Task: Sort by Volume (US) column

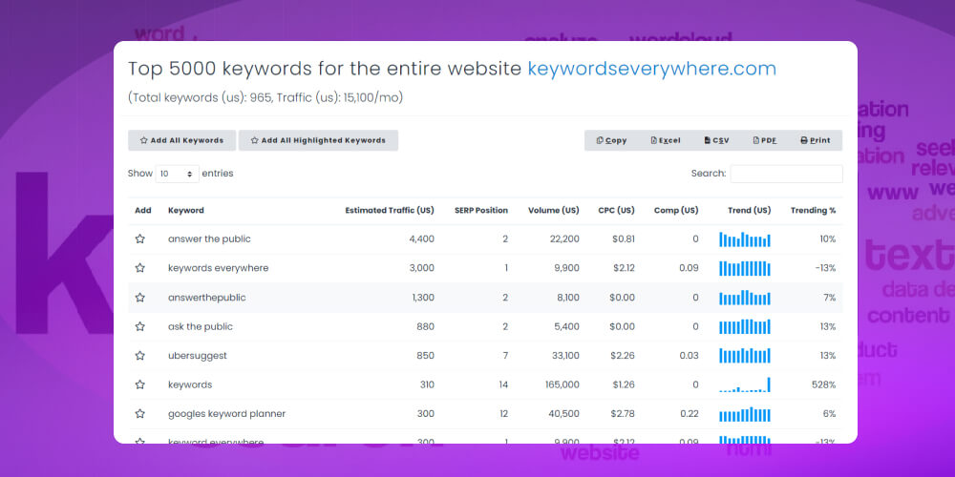Action: (554, 211)
